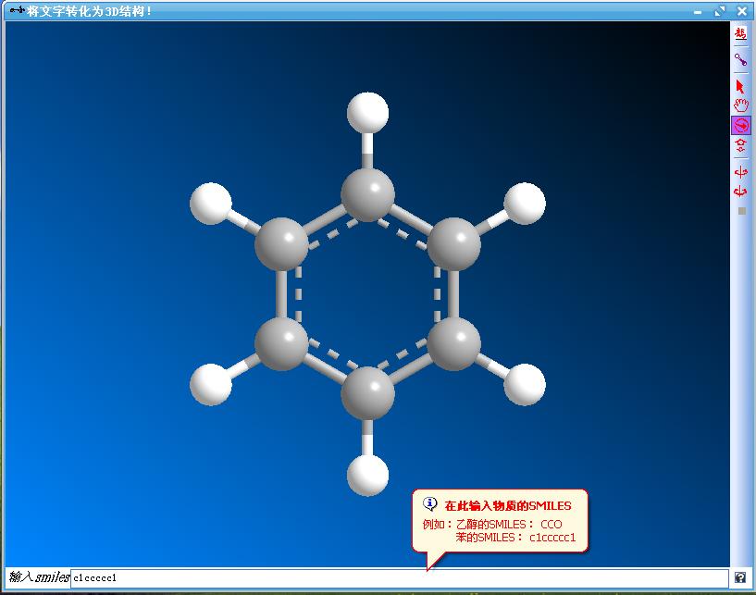Close the 3D structure window
756x595 pixels.
[x=742, y=11]
